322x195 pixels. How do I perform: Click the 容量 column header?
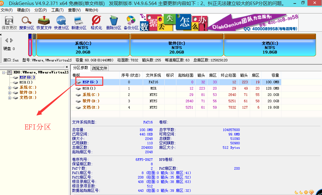click(271, 75)
